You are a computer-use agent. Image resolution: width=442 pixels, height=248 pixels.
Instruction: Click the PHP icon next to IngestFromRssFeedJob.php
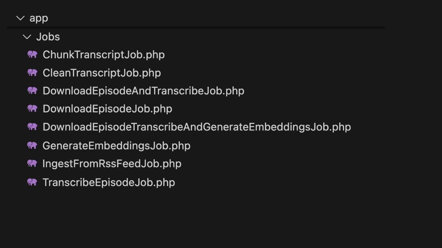(x=32, y=163)
